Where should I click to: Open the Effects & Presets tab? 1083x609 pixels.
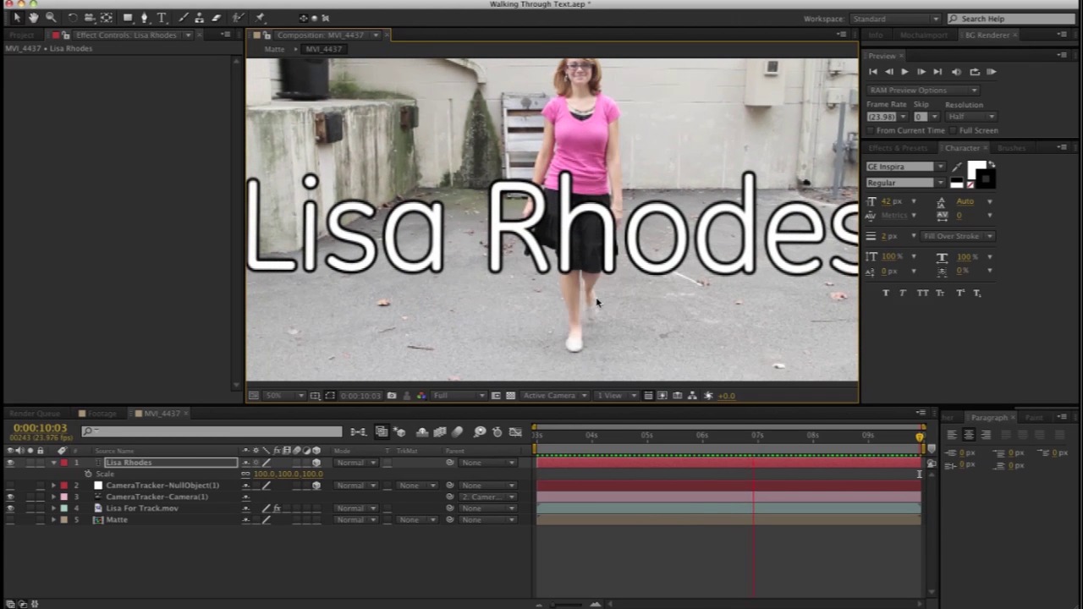[898, 148]
